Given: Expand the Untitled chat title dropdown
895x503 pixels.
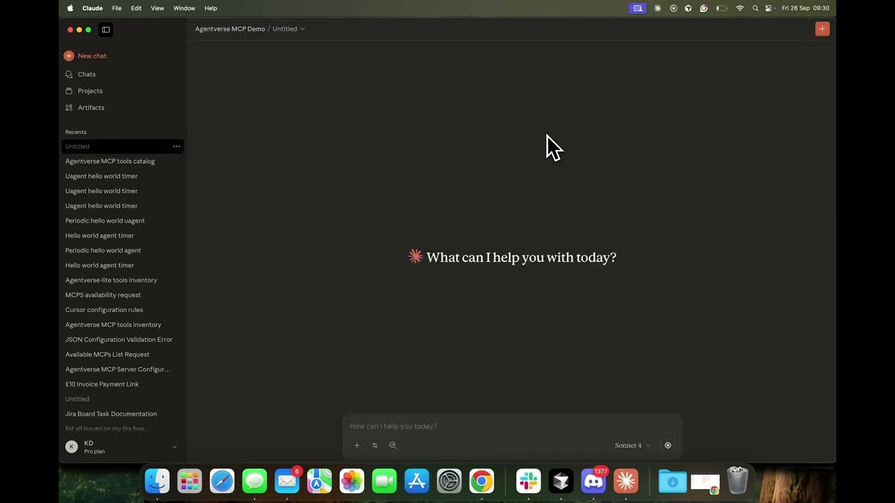Looking at the screenshot, I should pyautogui.click(x=289, y=29).
